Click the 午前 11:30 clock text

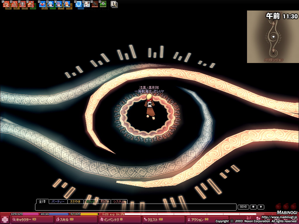[282, 16]
